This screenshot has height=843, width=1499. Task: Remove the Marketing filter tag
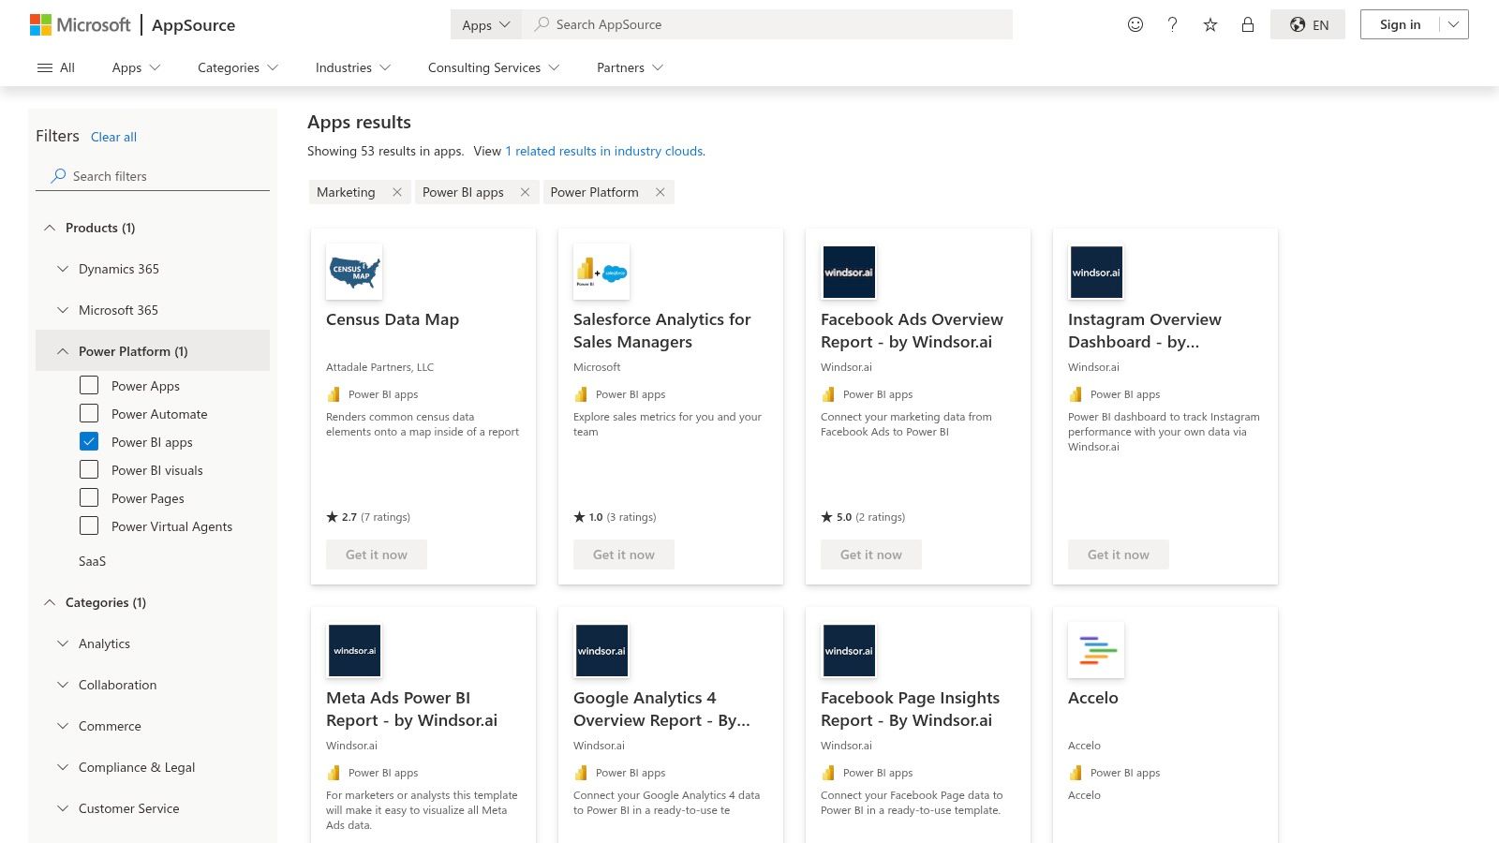[397, 192]
